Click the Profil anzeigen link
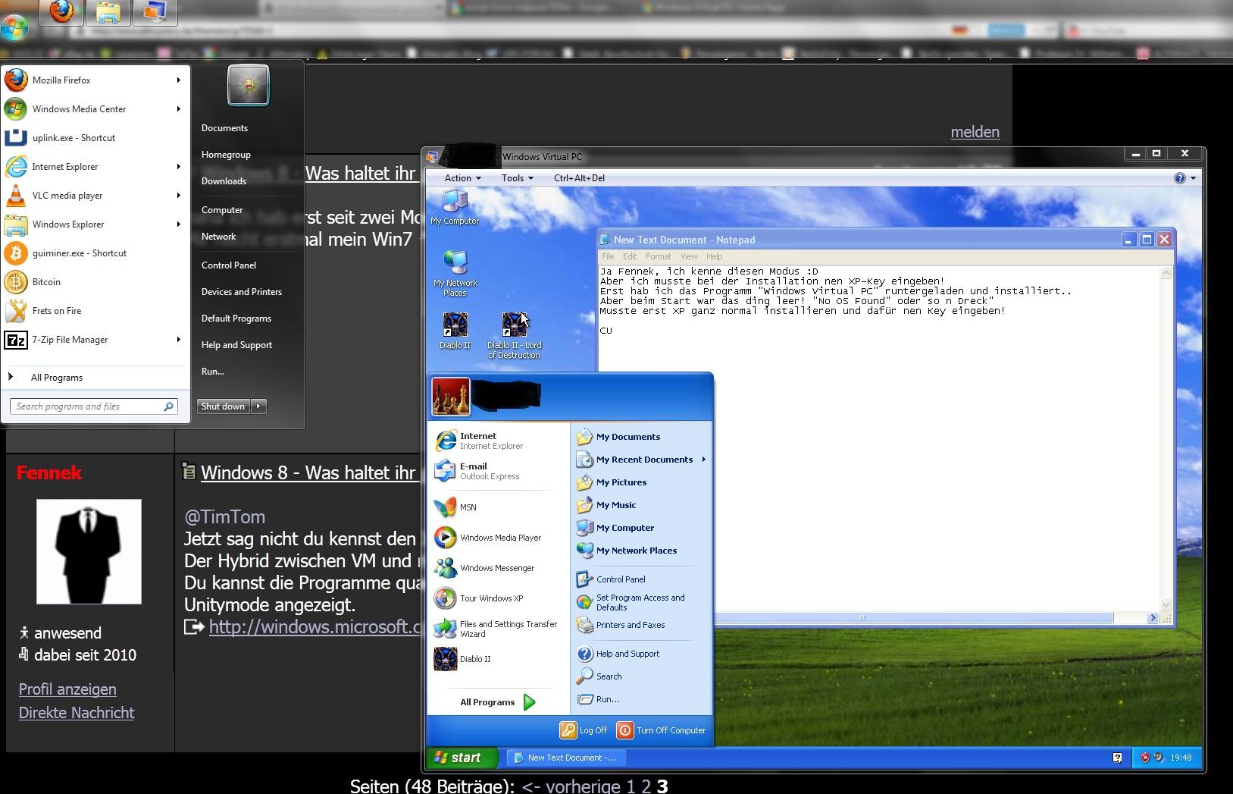This screenshot has height=794, width=1233. tap(67, 689)
